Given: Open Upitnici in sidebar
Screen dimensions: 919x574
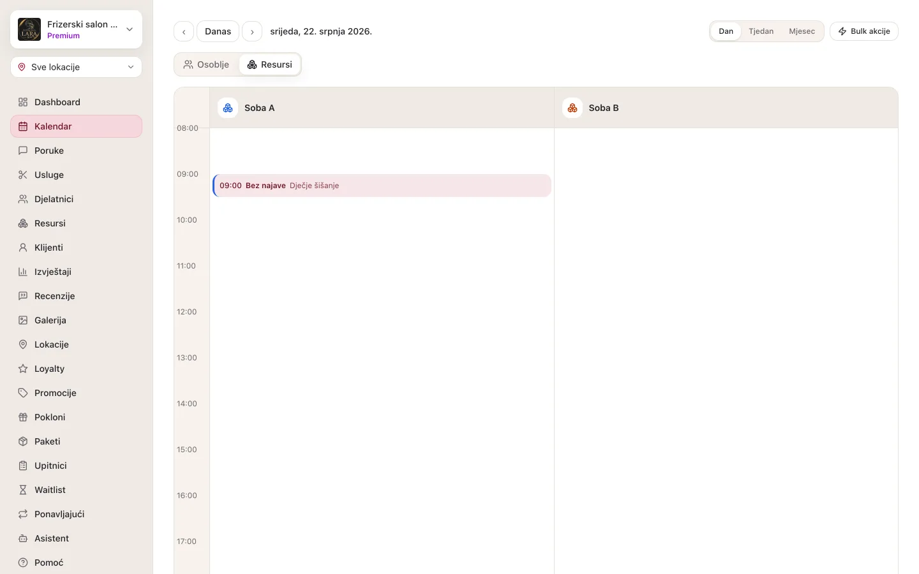Looking at the screenshot, I should 77,466.
